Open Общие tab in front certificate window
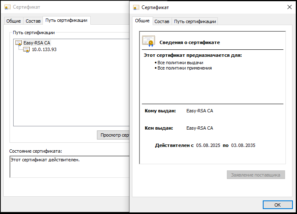Viewport: 297px width, 214px height. click(142, 21)
